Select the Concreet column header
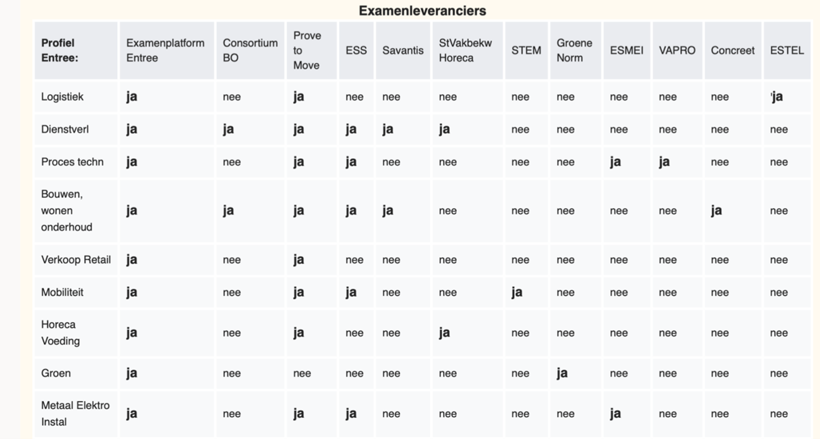 pyautogui.click(x=733, y=50)
